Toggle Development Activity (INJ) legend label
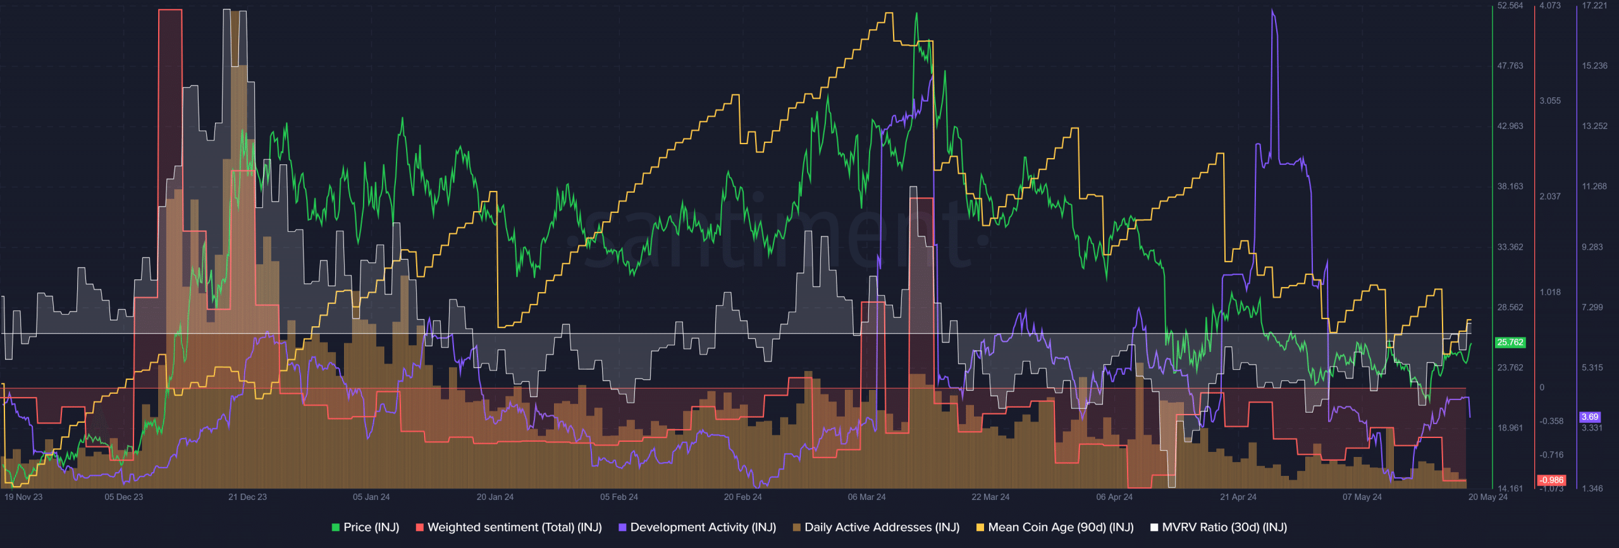 [x=703, y=527]
